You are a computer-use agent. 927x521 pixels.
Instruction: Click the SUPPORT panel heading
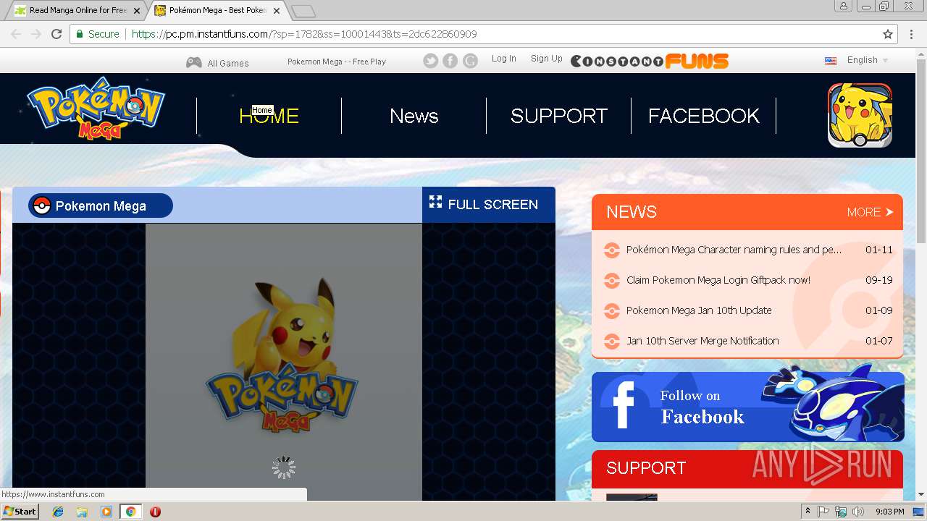click(646, 468)
